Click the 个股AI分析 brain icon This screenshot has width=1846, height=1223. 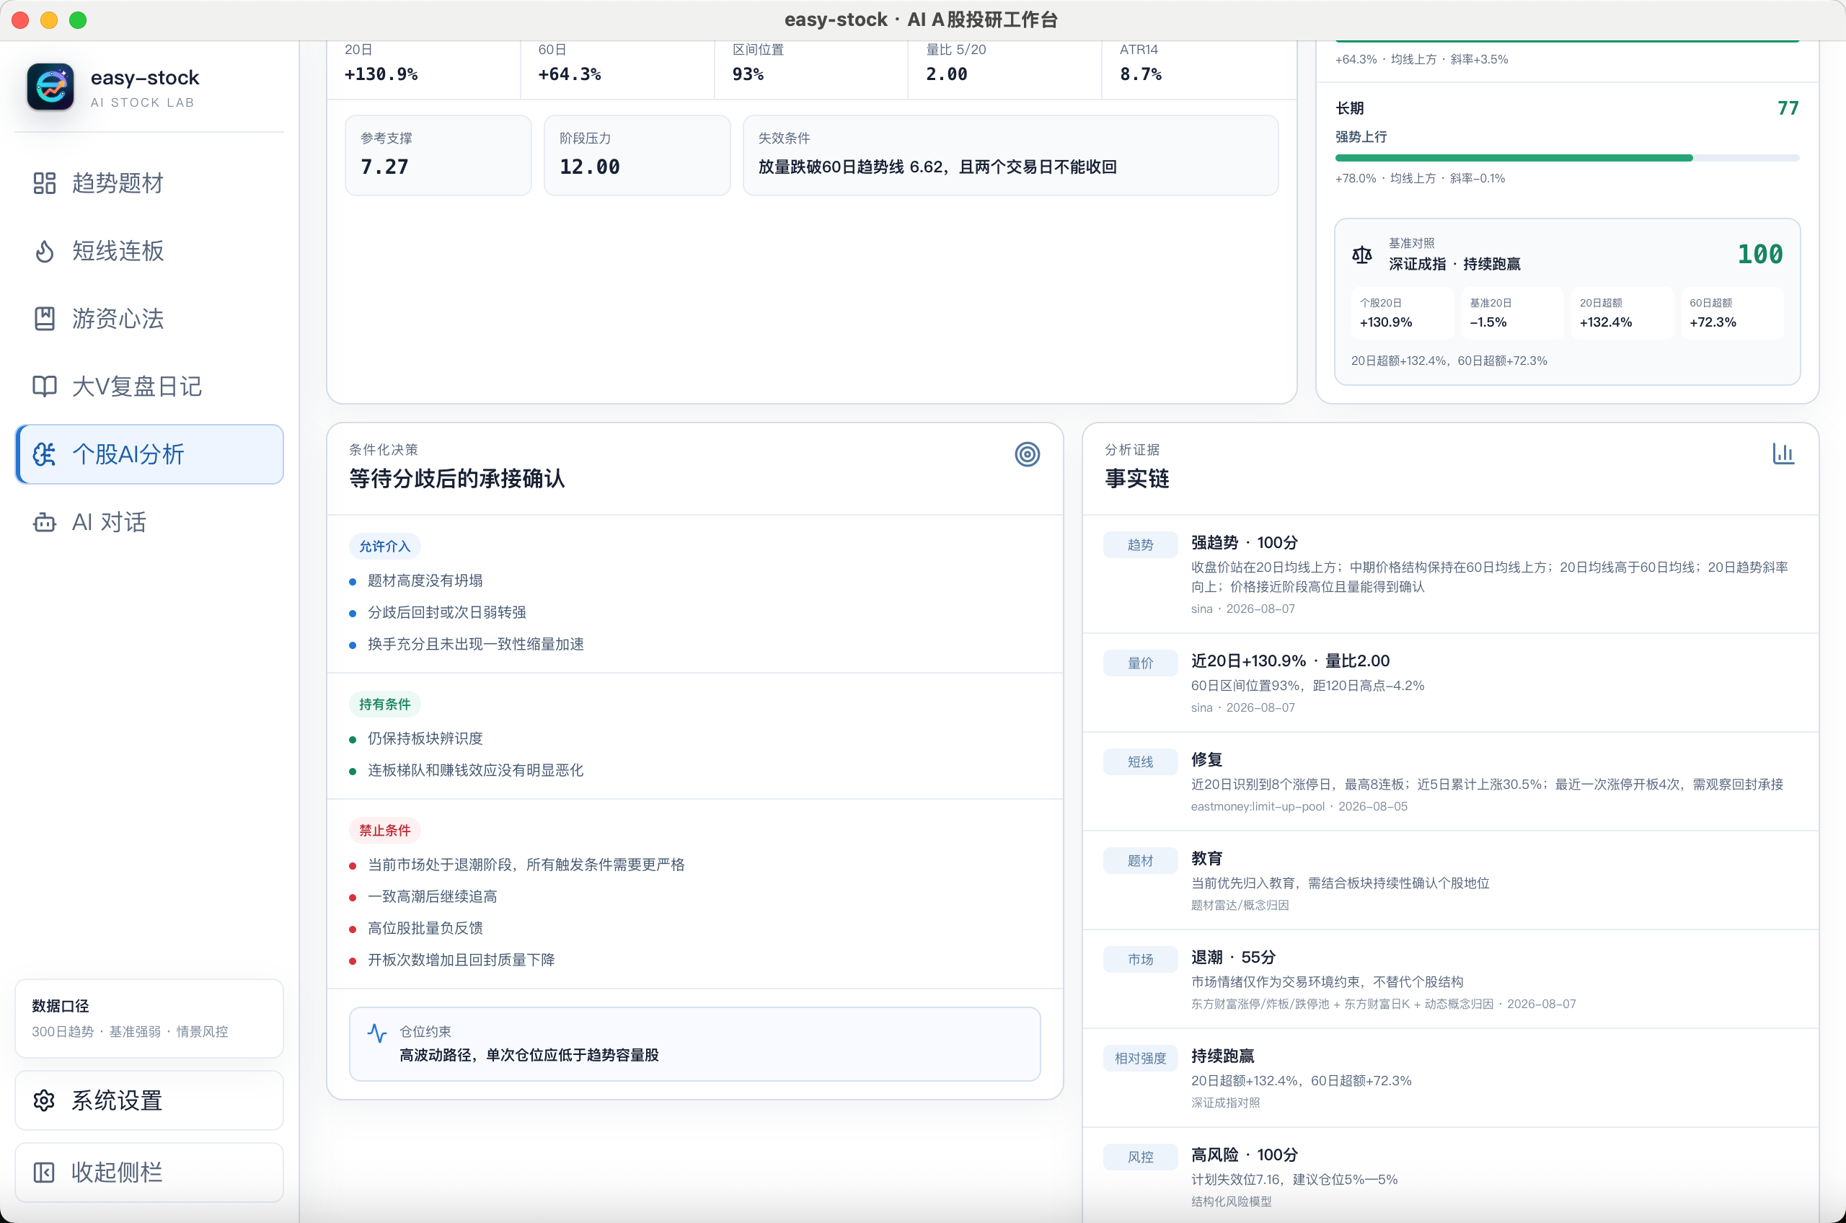pyautogui.click(x=45, y=454)
